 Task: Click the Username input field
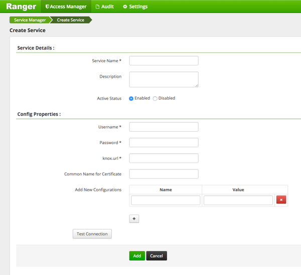[x=164, y=127]
